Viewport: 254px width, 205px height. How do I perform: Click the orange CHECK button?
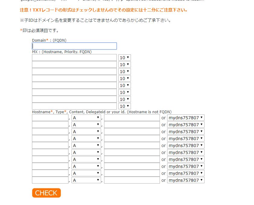click(46, 193)
